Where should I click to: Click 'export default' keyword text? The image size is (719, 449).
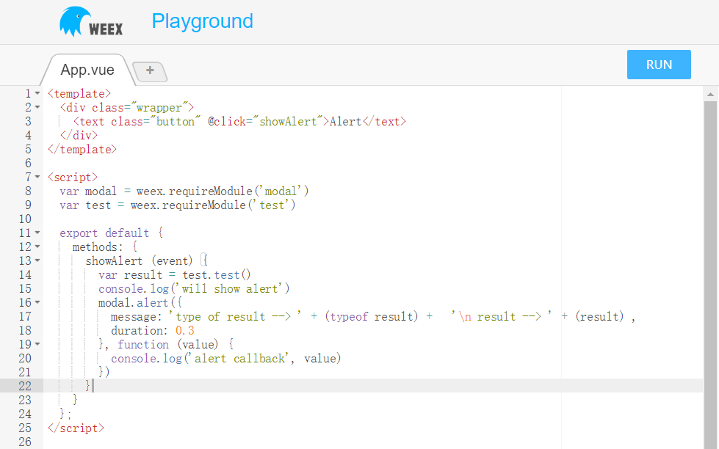click(x=104, y=233)
